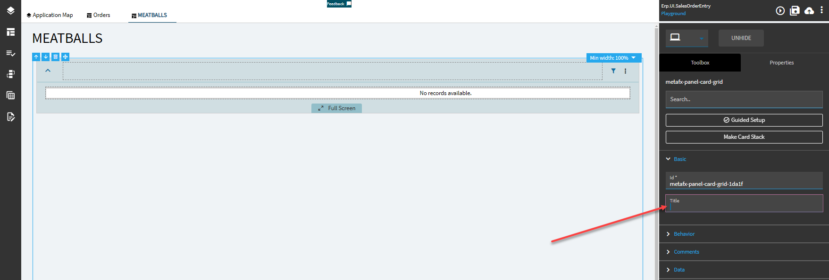
Task: Open the top-right vertical ellipsis menu
Action: [821, 10]
